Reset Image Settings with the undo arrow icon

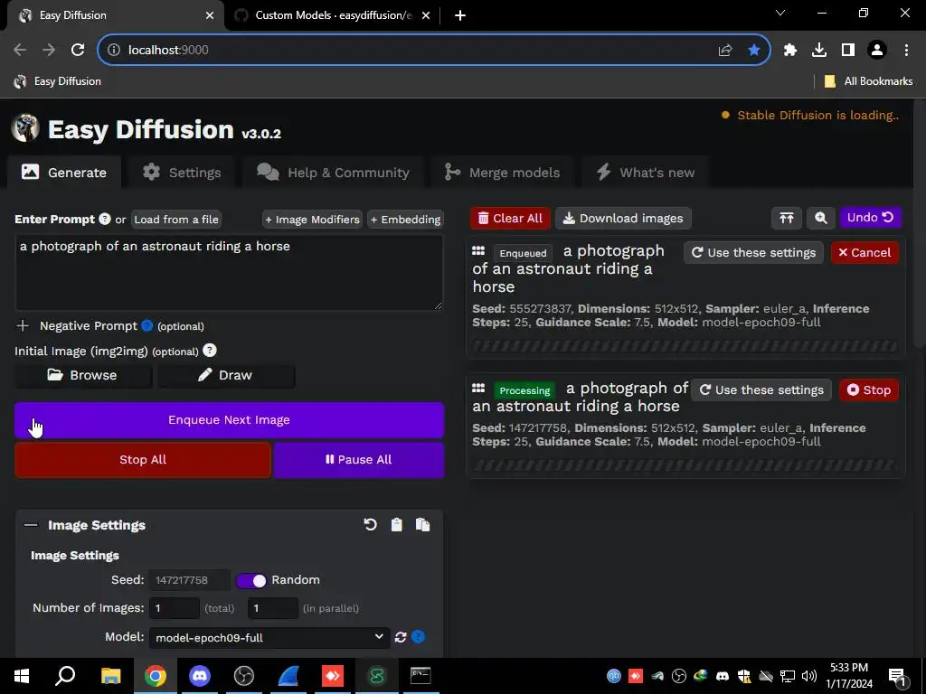(x=370, y=525)
